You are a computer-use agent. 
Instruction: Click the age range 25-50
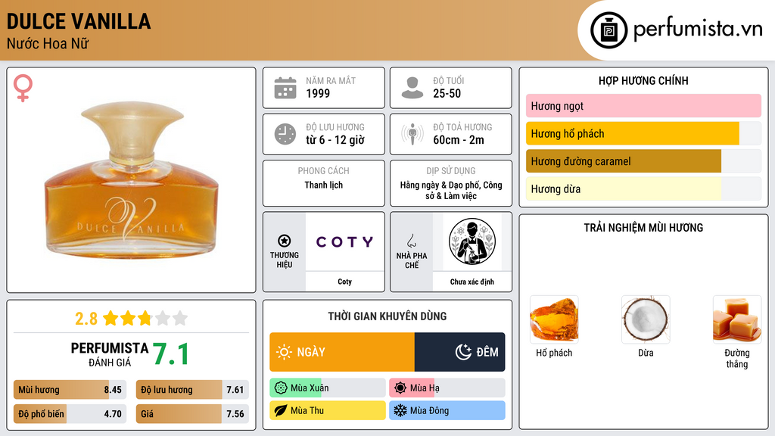447,93
